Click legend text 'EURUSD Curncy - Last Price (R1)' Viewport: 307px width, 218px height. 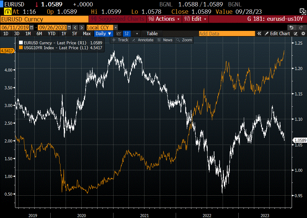point(55,43)
